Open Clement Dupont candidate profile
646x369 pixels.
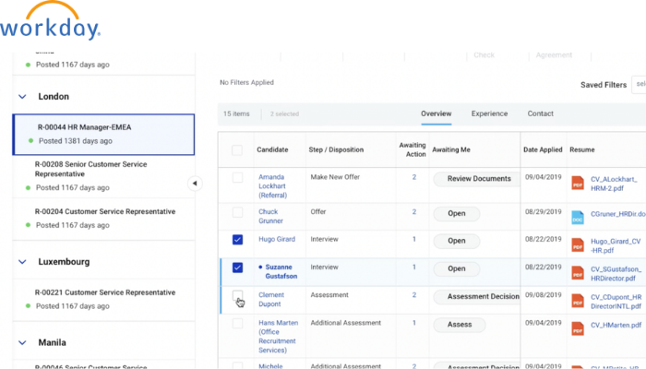(x=271, y=300)
